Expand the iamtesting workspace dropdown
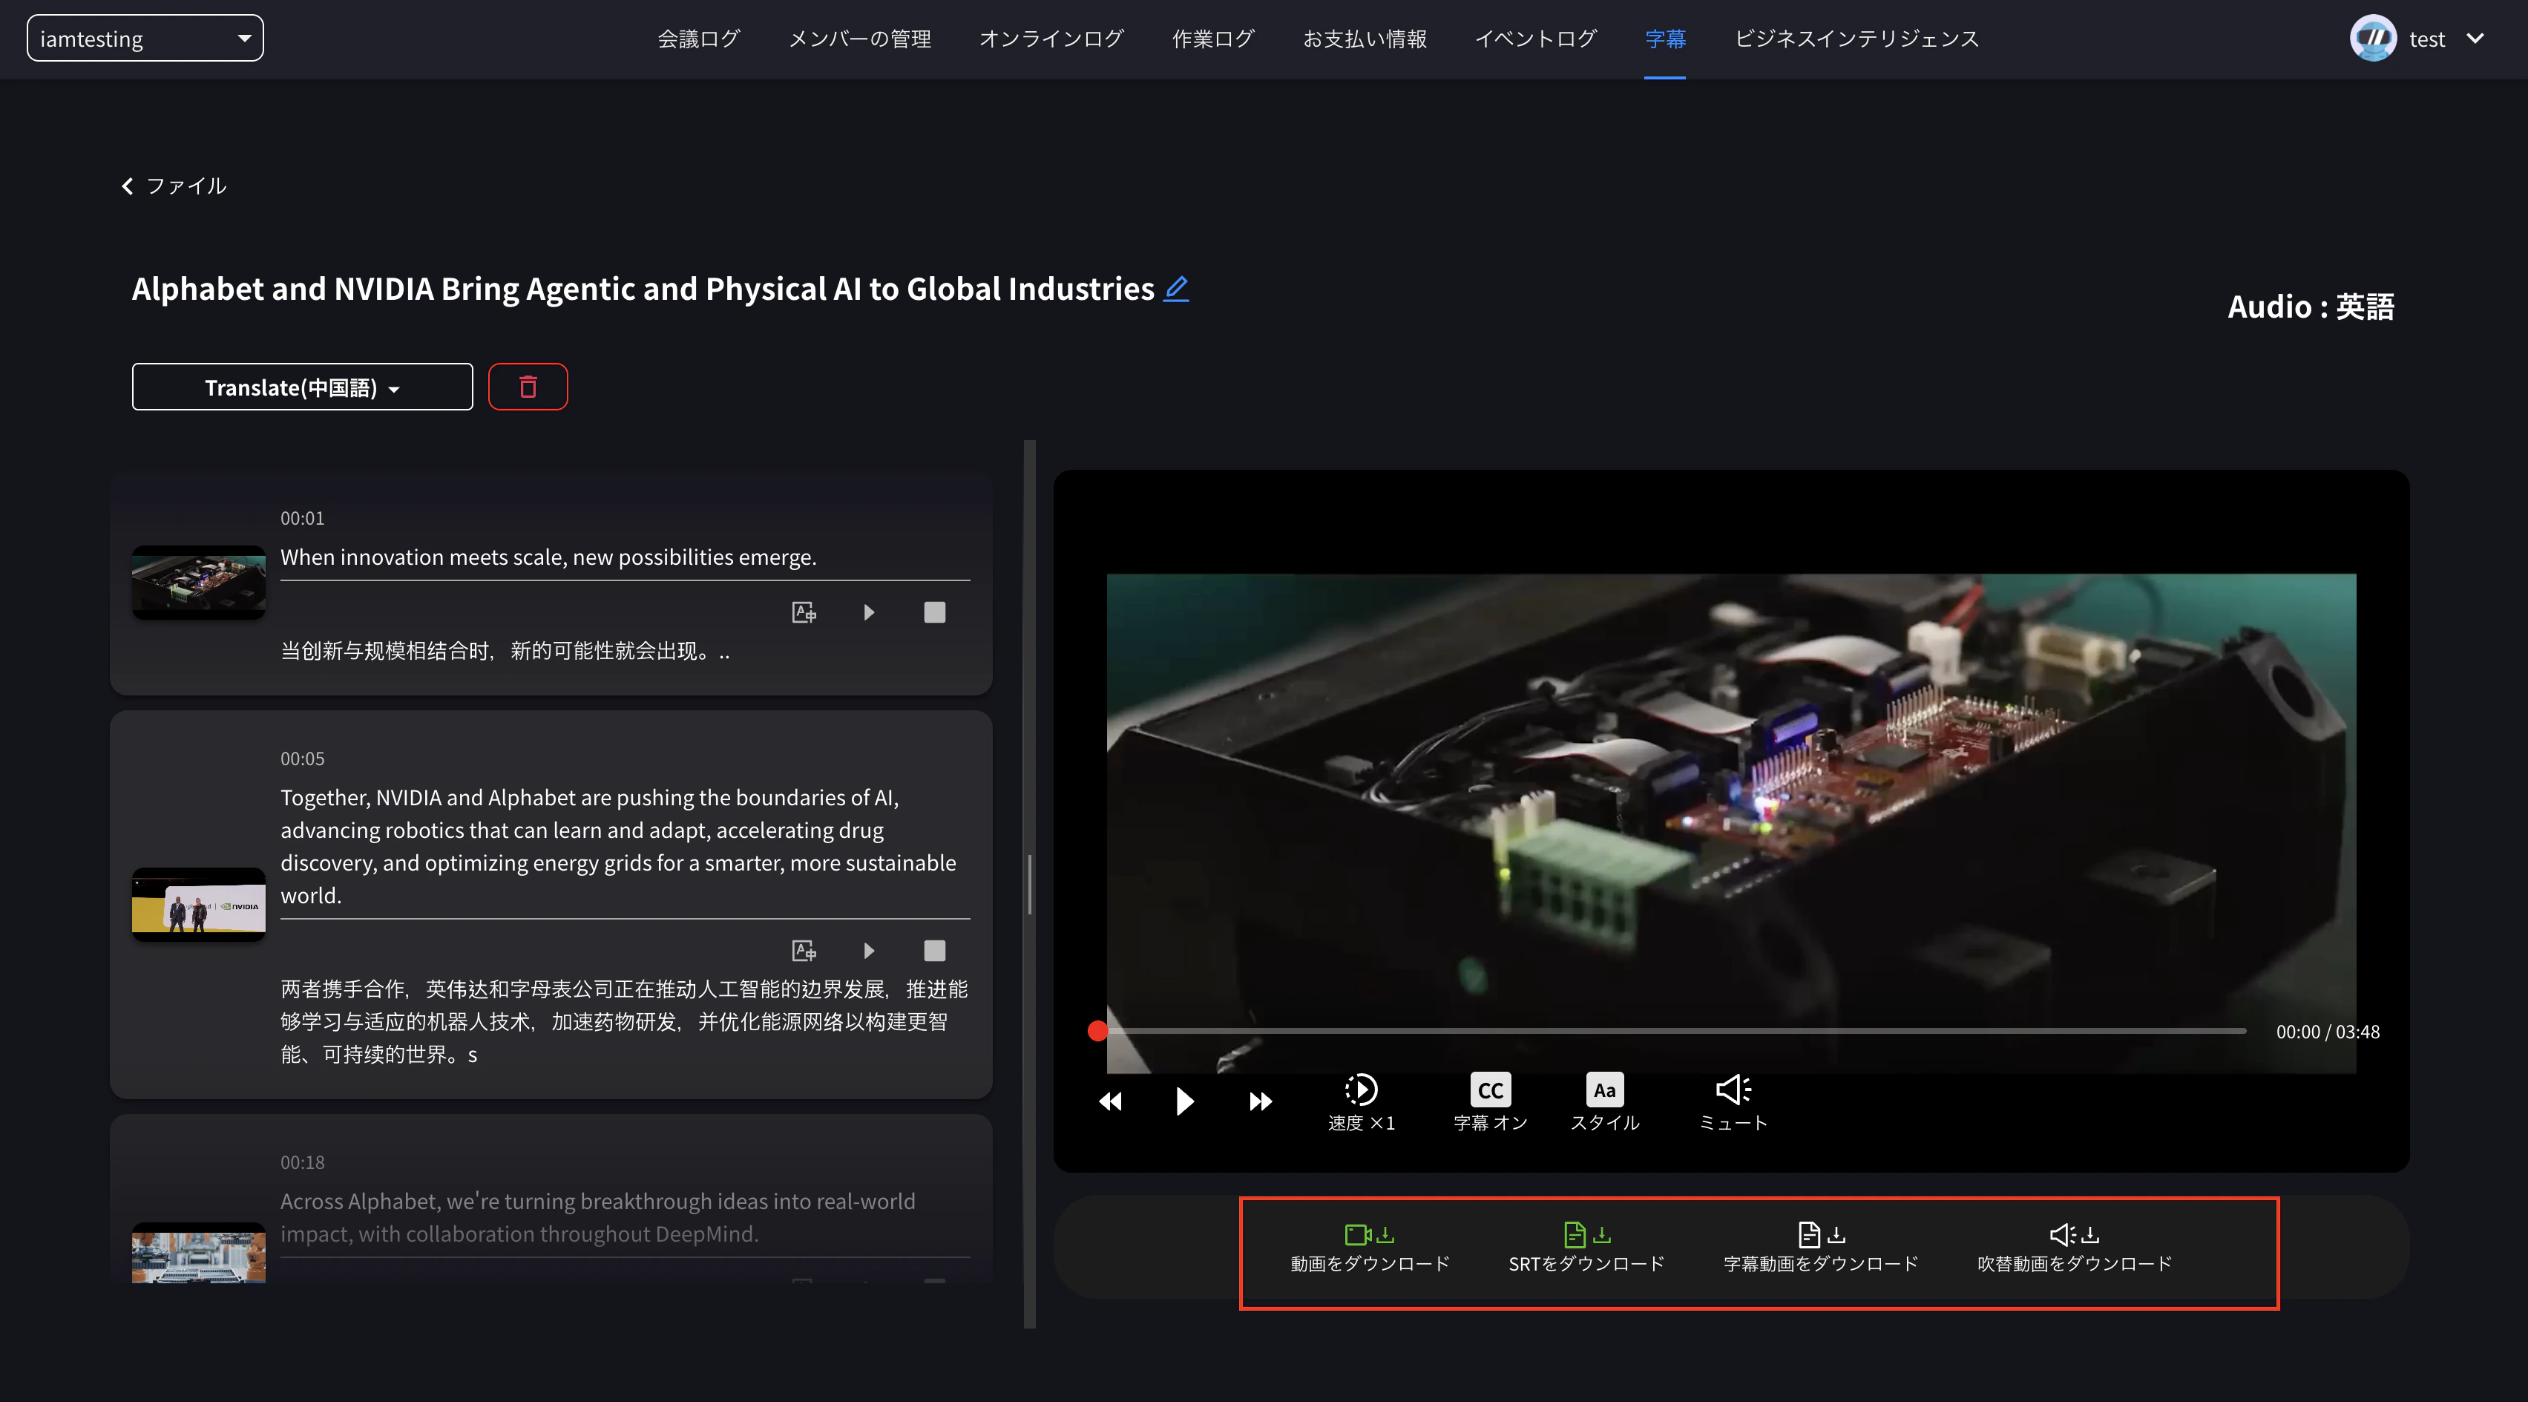This screenshot has width=2528, height=1402. point(145,39)
